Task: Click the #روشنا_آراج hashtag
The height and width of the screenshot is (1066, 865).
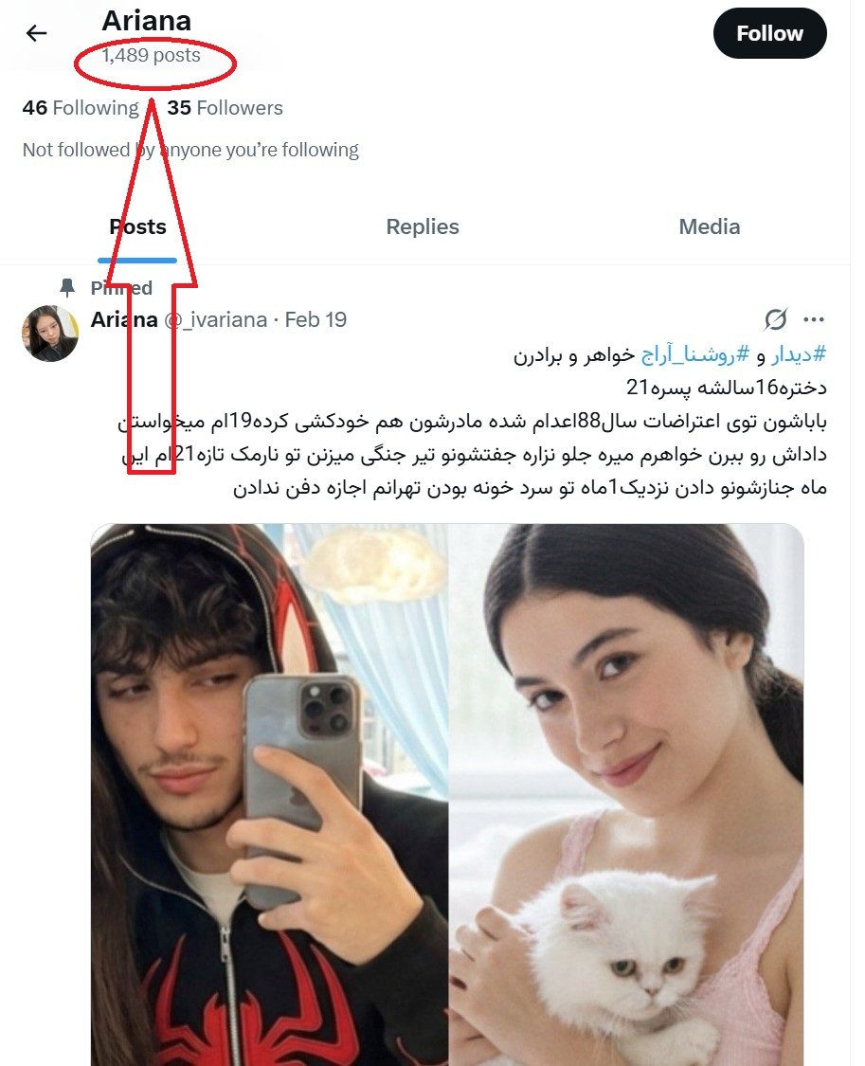Action: click(x=695, y=354)
